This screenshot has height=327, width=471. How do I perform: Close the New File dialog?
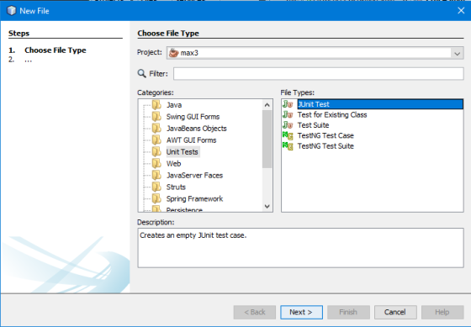point(461,11)
